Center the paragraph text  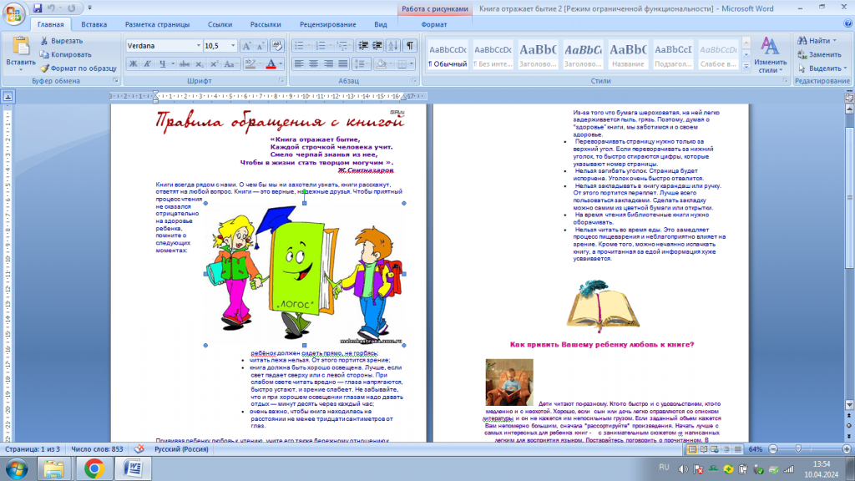pyautogui.click(x=314, y=64)
